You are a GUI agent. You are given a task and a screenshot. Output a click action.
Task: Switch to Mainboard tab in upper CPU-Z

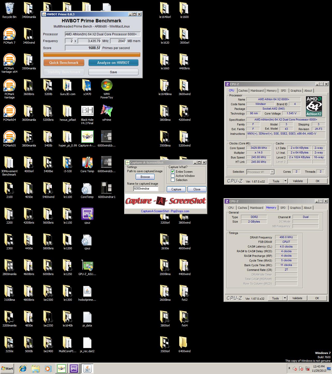257,91
